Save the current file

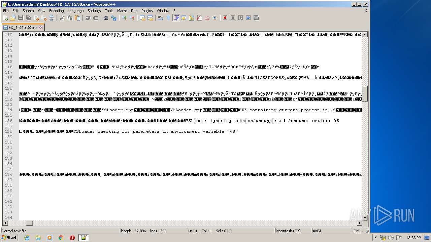tap(21, 18)
